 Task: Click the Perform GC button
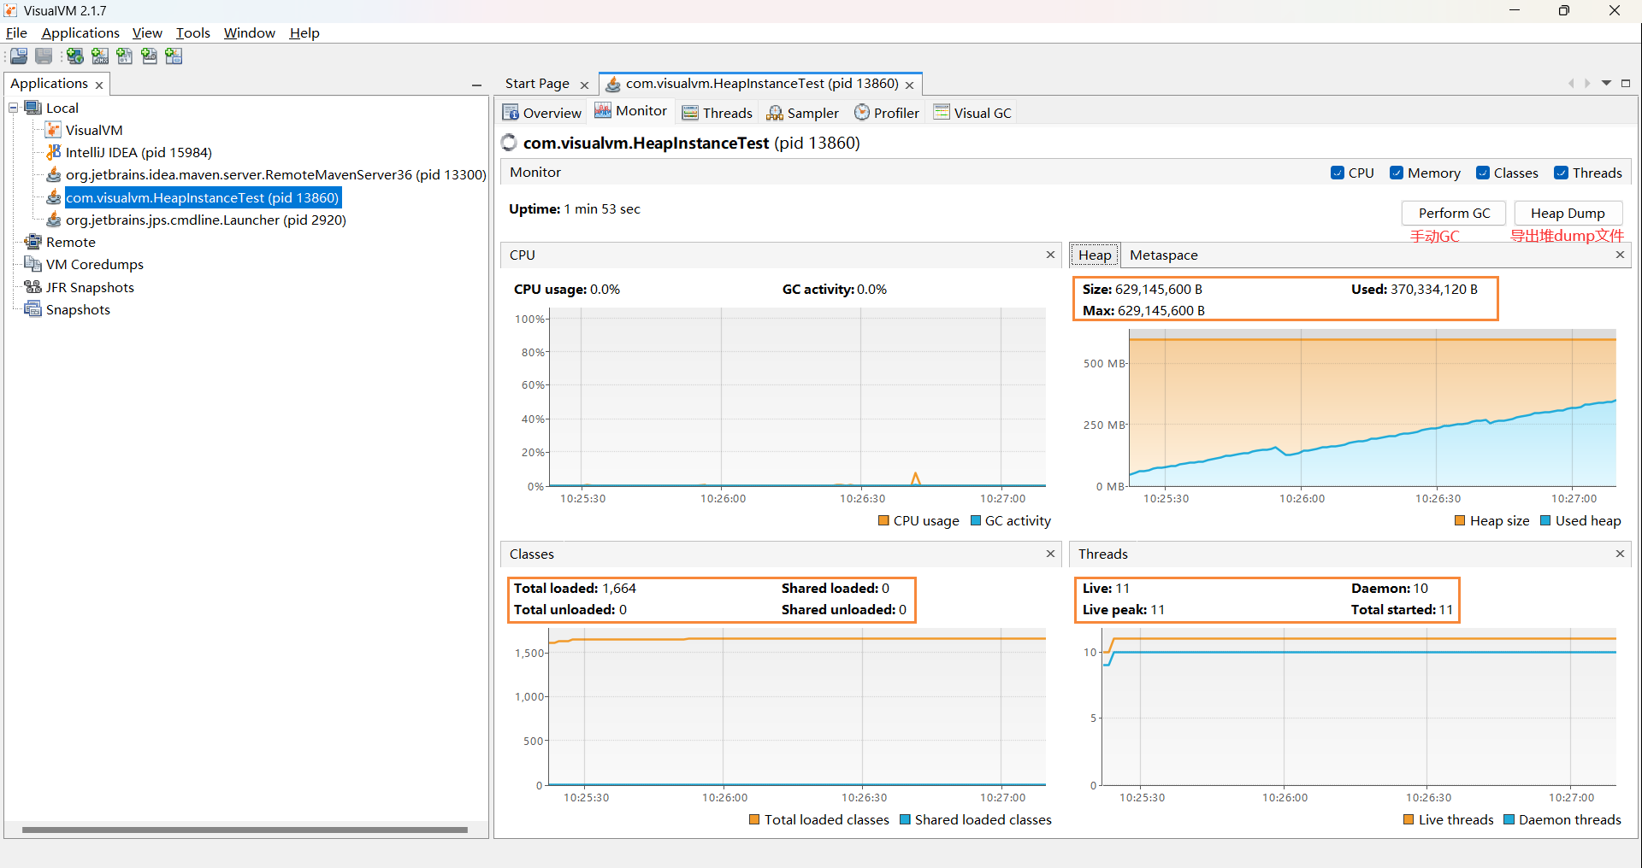(x=1454, y=213)
